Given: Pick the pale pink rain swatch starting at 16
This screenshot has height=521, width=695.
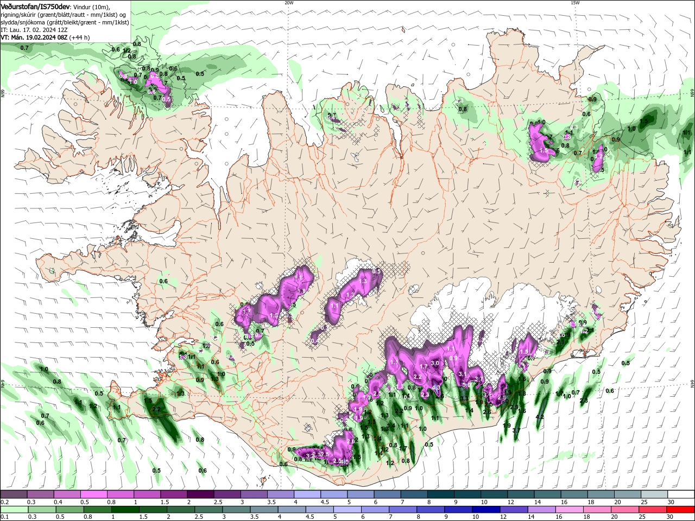Looking at the screenshot, I should pos(570,510).
